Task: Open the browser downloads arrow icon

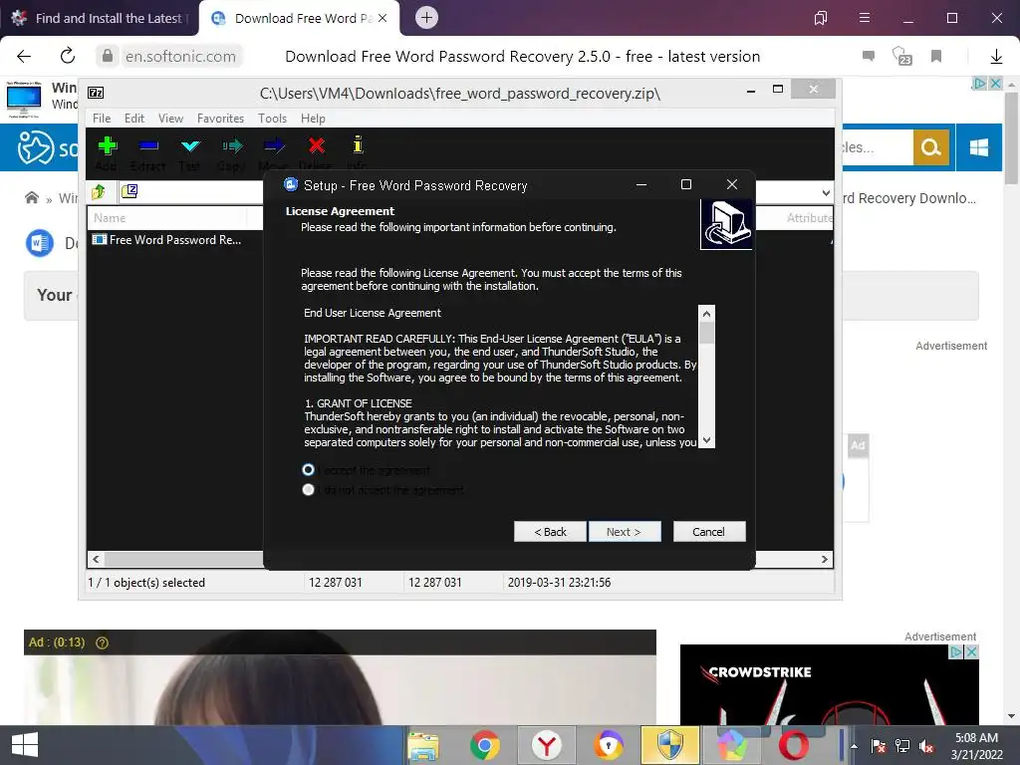Action: tap(996, 57)
